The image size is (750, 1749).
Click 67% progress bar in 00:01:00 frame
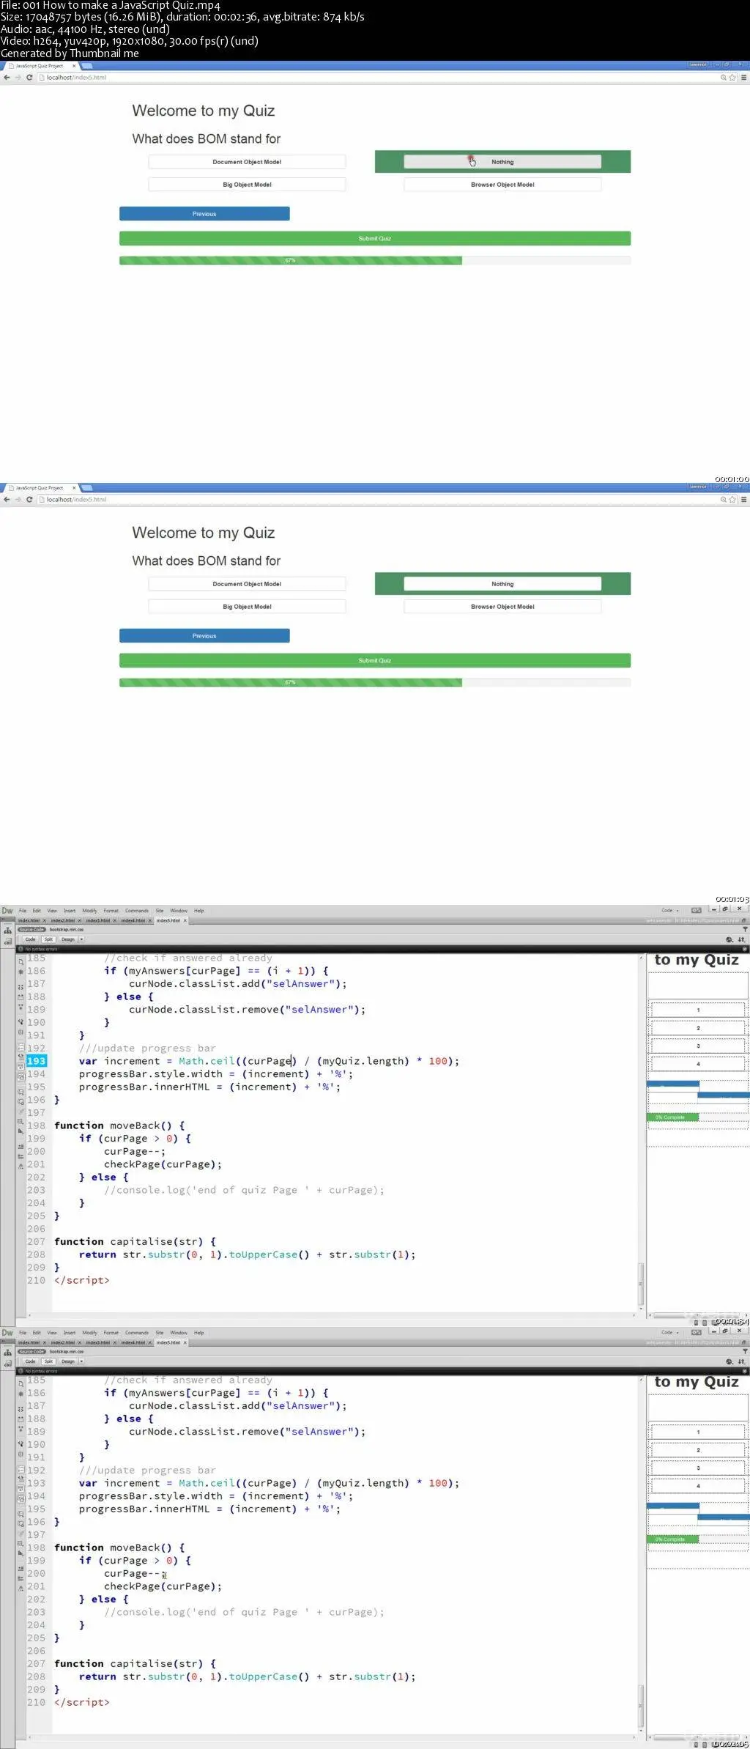[291, 260]
